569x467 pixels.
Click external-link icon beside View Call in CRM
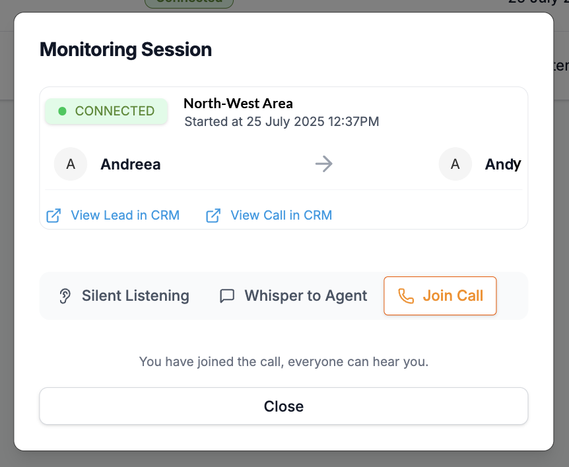(213, 216)
